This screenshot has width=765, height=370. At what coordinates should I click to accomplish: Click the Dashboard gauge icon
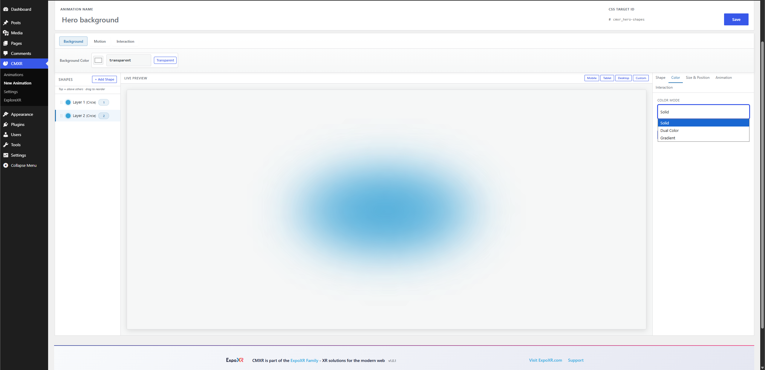tap(6, 9)
